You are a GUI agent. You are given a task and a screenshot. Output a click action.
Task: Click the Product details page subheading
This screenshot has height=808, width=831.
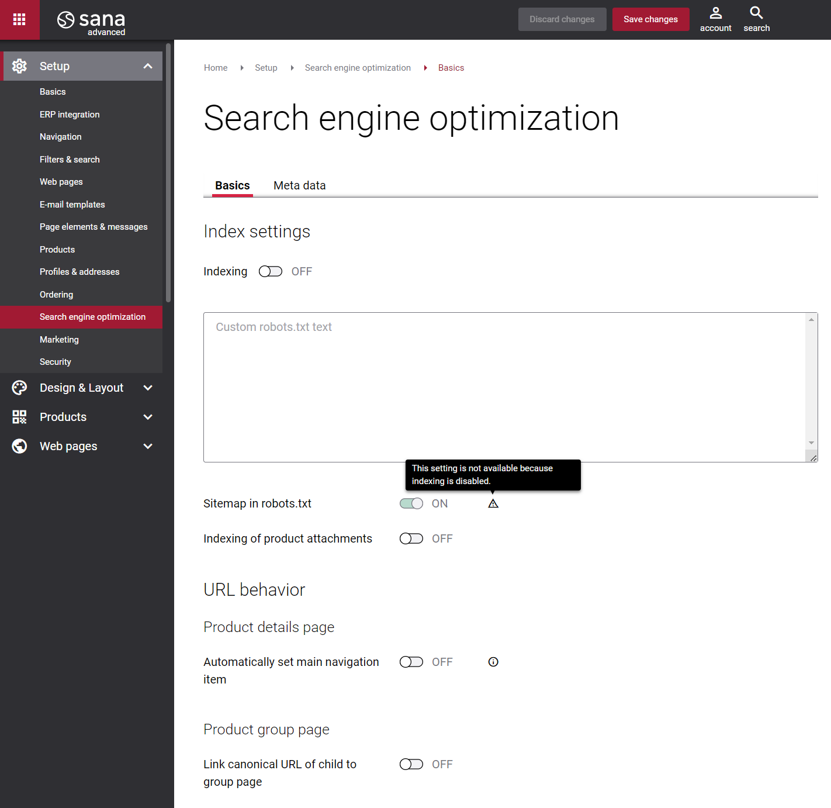269,627
